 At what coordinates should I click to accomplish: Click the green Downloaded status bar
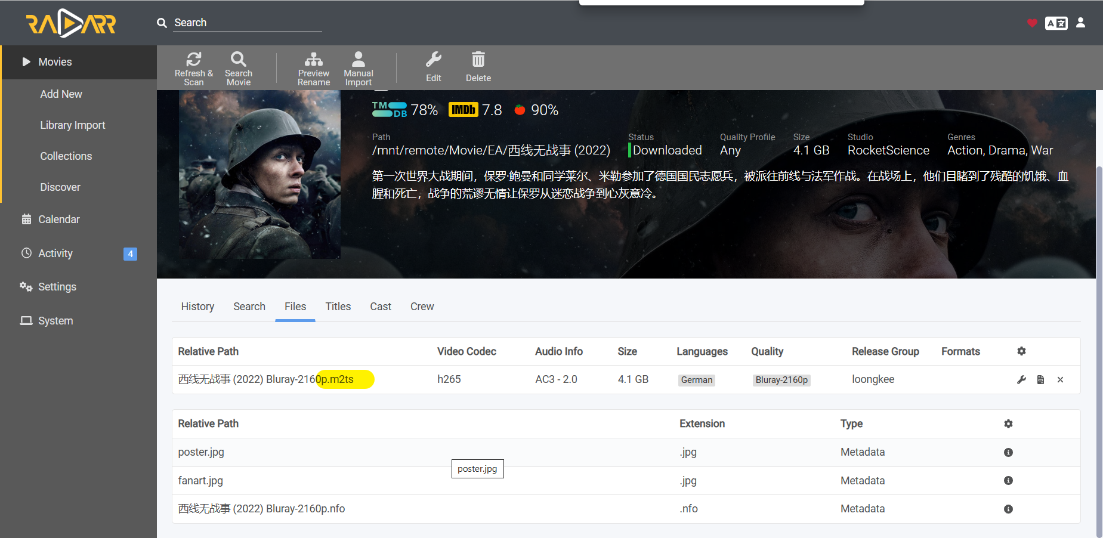point(629,150)
